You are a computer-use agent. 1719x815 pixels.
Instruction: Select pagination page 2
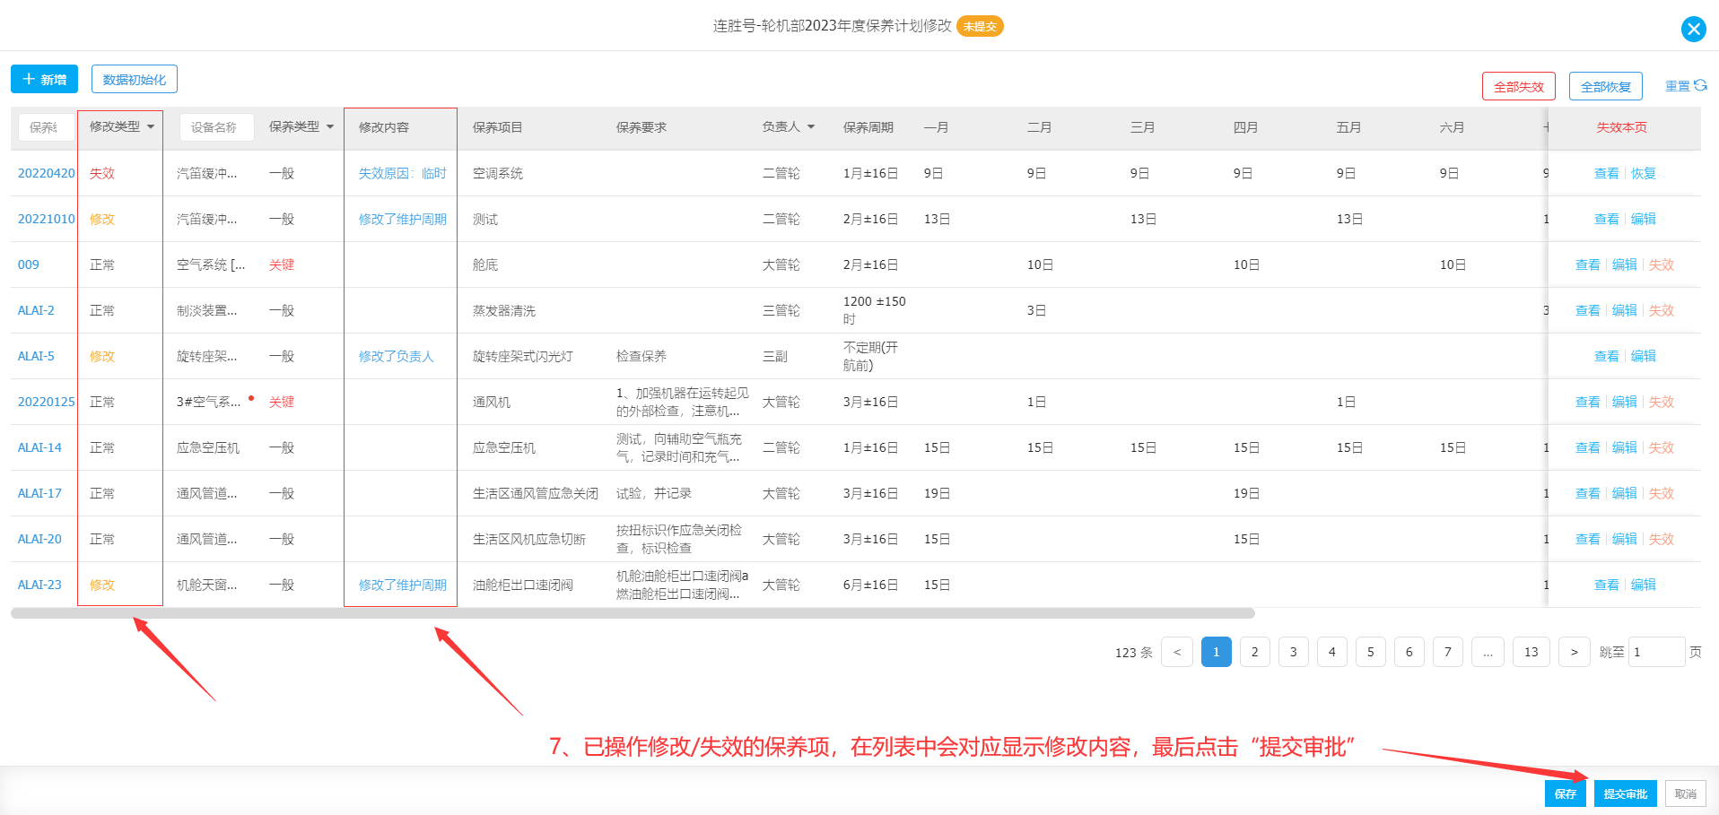click(1254, 652)
